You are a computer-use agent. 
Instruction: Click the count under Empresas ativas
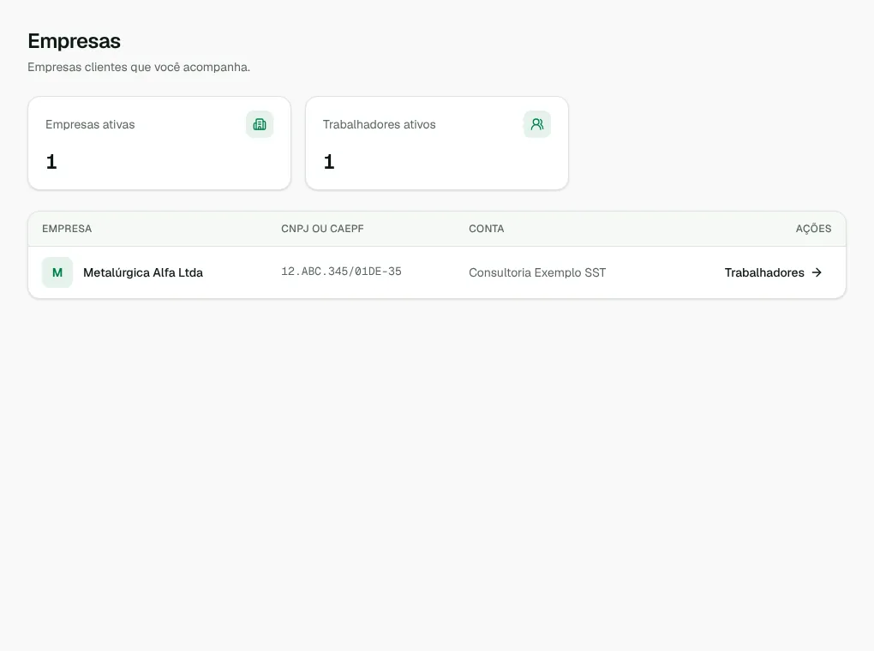click(51, 162)
